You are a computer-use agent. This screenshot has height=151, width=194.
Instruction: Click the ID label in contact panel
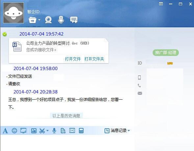click(x=140, y=63)
